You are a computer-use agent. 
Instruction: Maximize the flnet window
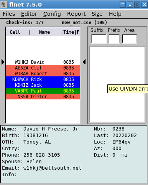coord(137,5)
